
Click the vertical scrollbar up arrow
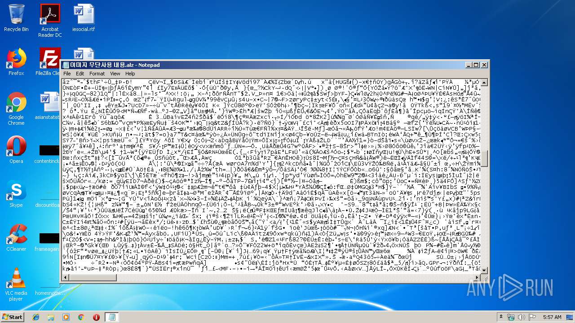tap(484, 82)
